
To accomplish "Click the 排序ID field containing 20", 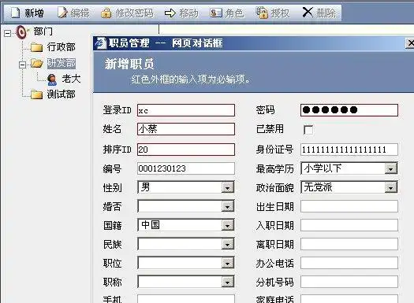I will 186,150.
